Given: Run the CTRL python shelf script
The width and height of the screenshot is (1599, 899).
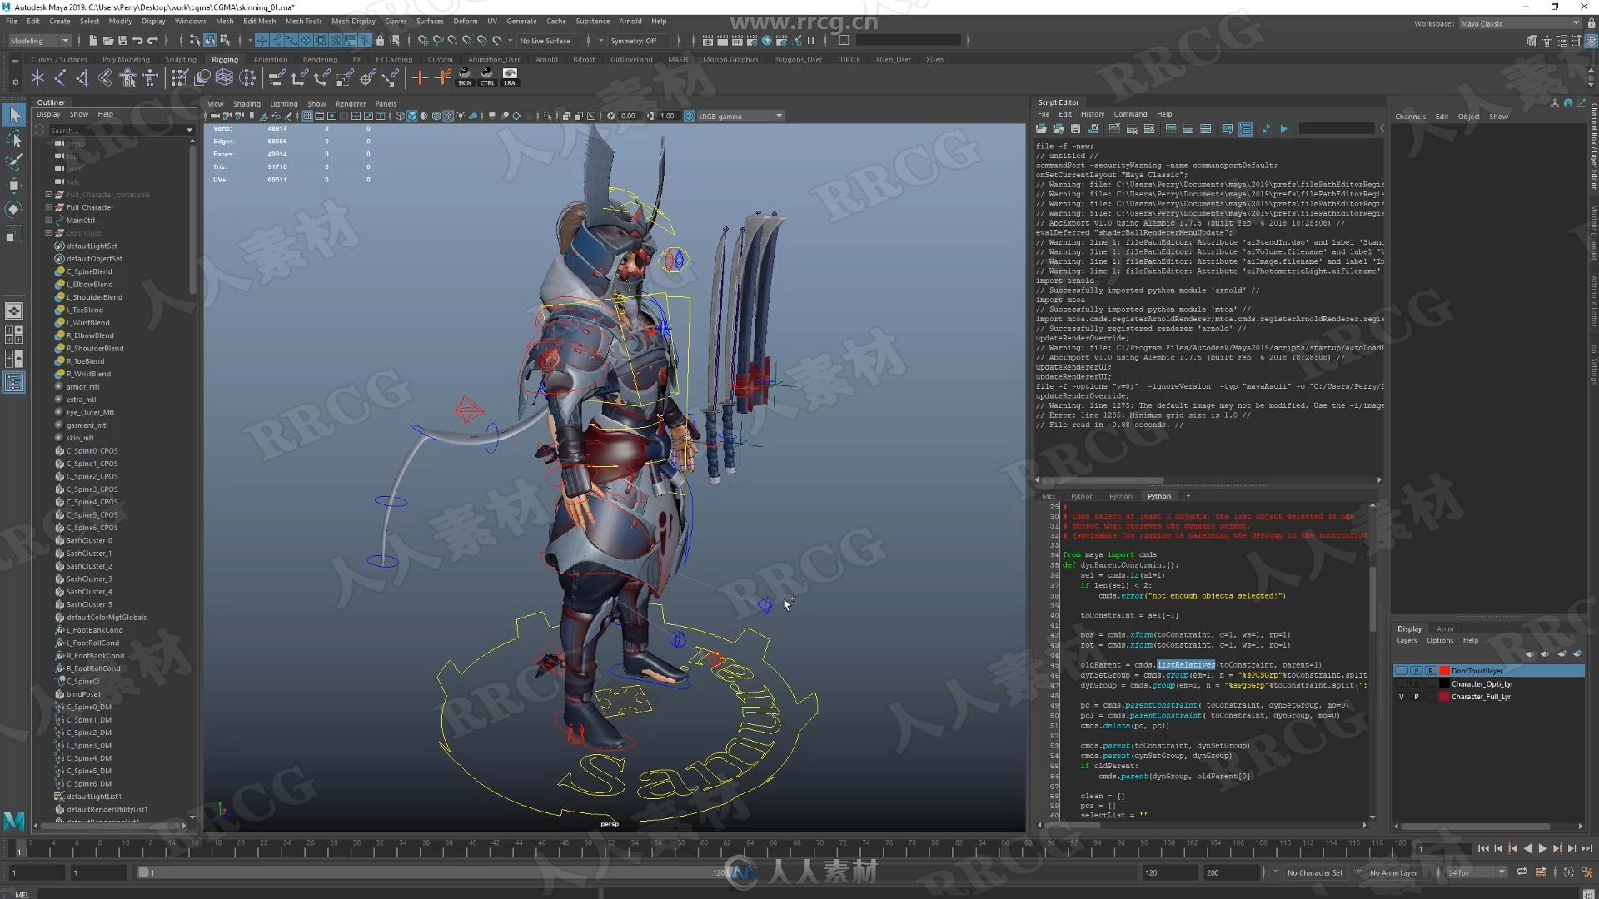Looking at the screenshot, I should pos(487,77).
